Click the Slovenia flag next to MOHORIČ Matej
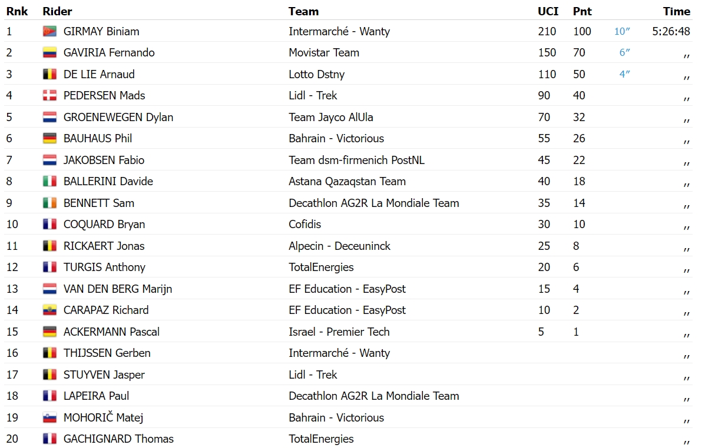The height and width of the screenshot is (448, 705). point(49,417)
